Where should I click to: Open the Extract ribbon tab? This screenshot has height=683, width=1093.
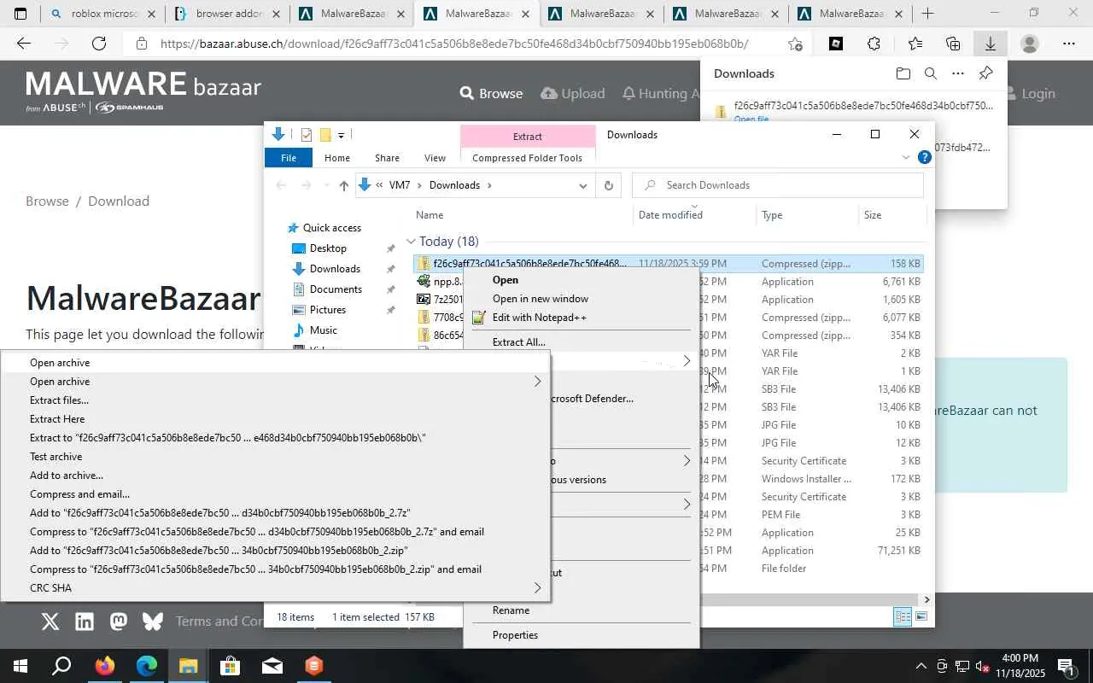click(528, 137)
